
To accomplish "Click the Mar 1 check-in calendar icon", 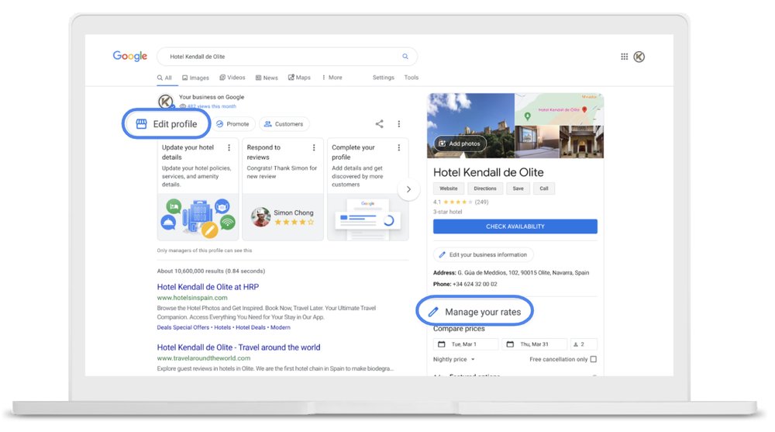I will click(442, 344).
